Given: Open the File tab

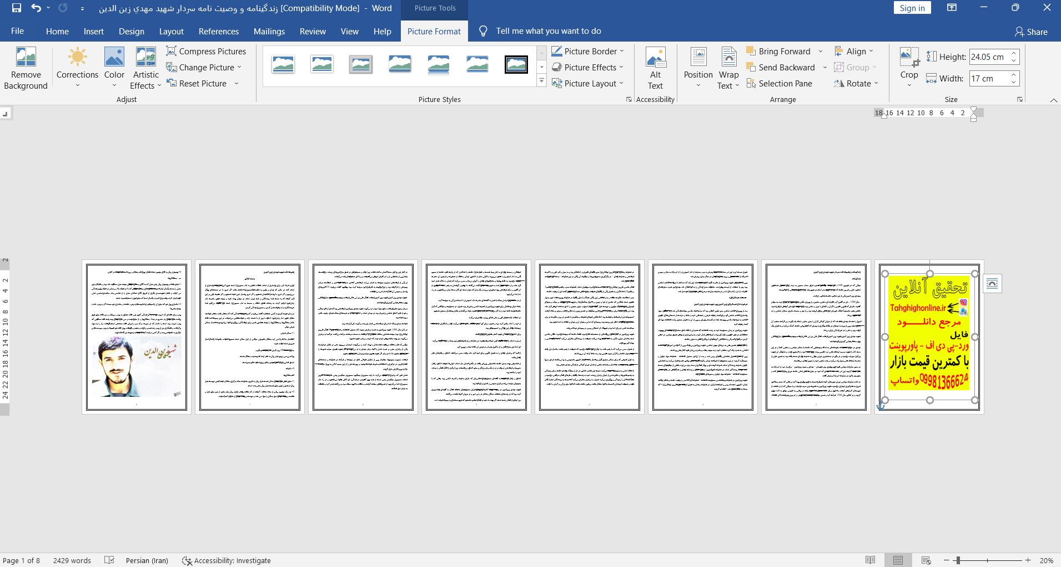Looking at the screenshot, I should (17, 31).
